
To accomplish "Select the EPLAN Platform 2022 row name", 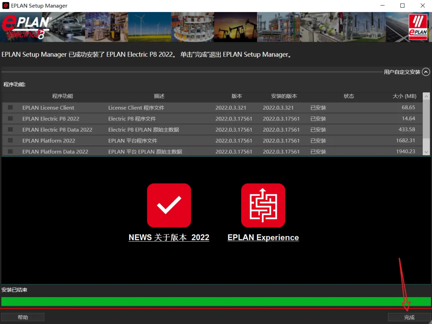I will pyautogui.click(x=49, y=141).
